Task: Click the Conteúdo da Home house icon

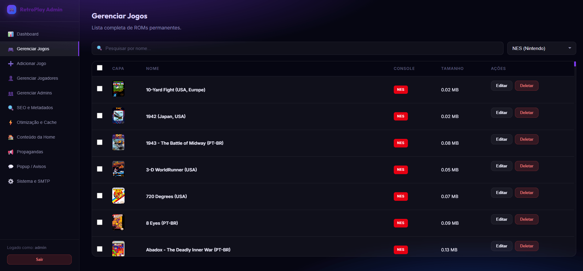Action: (11, 137)
